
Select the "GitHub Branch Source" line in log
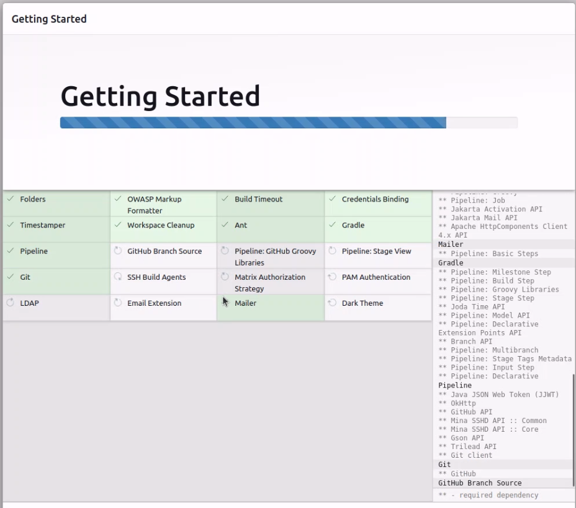[x=480, y=483]
